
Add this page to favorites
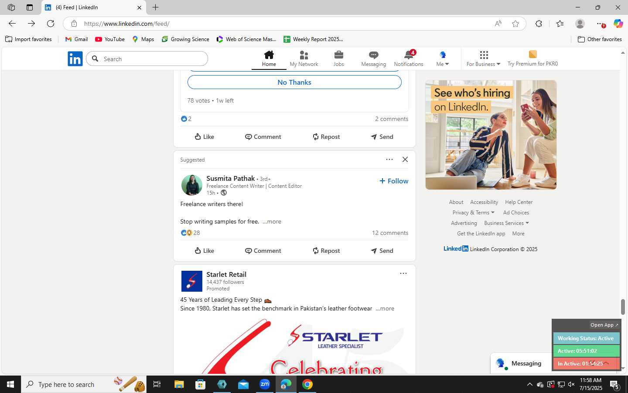coord(515,24)
